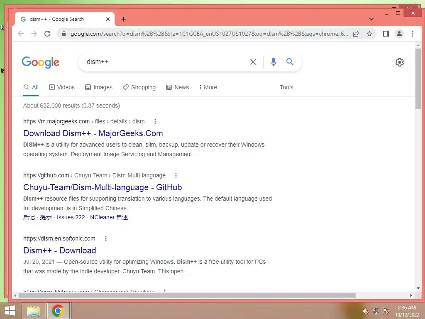Image resolution: width=425 pixels, height=319 pixels.
Task: Submit search with magnifier icon
Action: tap(290, 62)
